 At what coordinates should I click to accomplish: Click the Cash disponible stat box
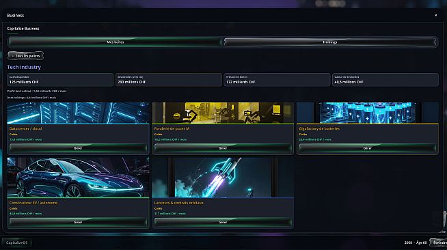pos(60,80)
